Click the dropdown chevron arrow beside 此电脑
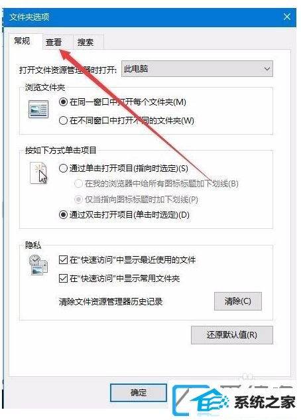The width and height of the screenshot is (301, 420). pos(267,69)
